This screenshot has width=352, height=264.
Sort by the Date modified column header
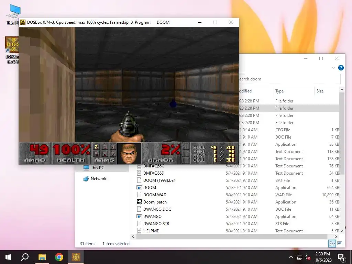tap(256, 91)
